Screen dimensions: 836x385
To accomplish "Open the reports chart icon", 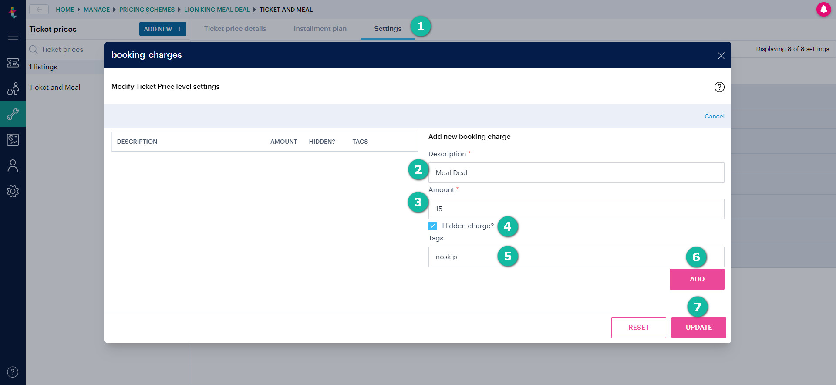I will [13, 140].
